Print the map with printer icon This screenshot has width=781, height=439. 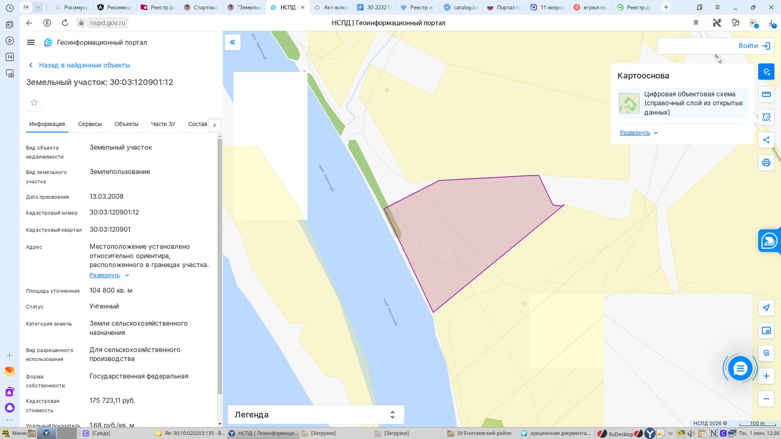coord(766,163)
